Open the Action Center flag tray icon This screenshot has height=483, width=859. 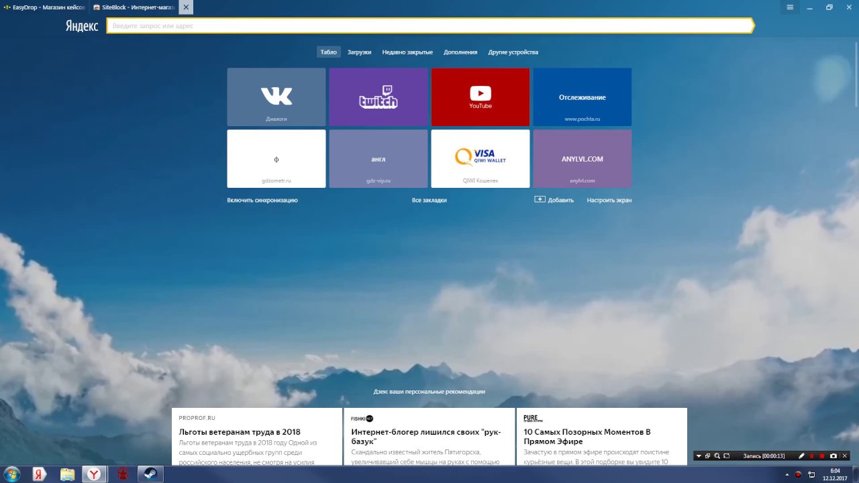(x=811, y=474)
